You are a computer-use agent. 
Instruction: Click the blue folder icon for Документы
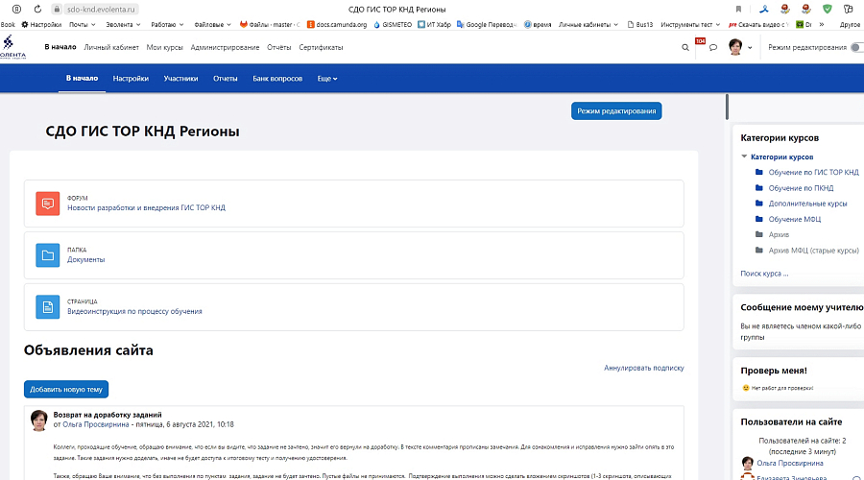pyautogui.click(x=48, y=255)
